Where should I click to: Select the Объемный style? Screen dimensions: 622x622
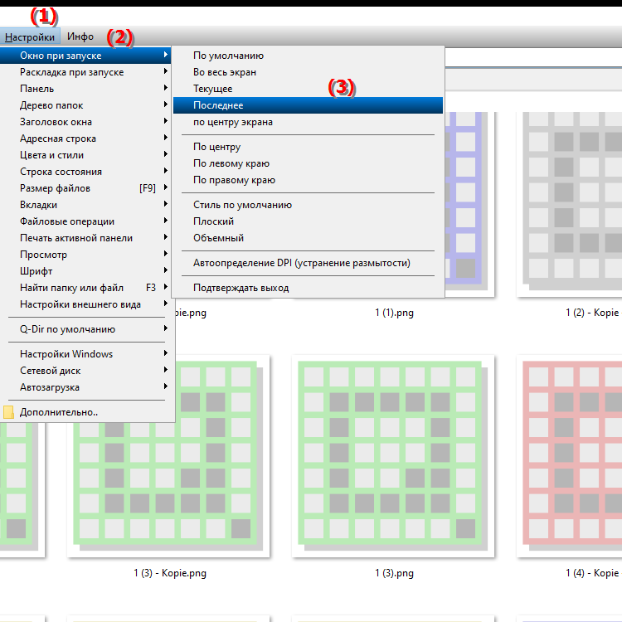pos(308,238)
